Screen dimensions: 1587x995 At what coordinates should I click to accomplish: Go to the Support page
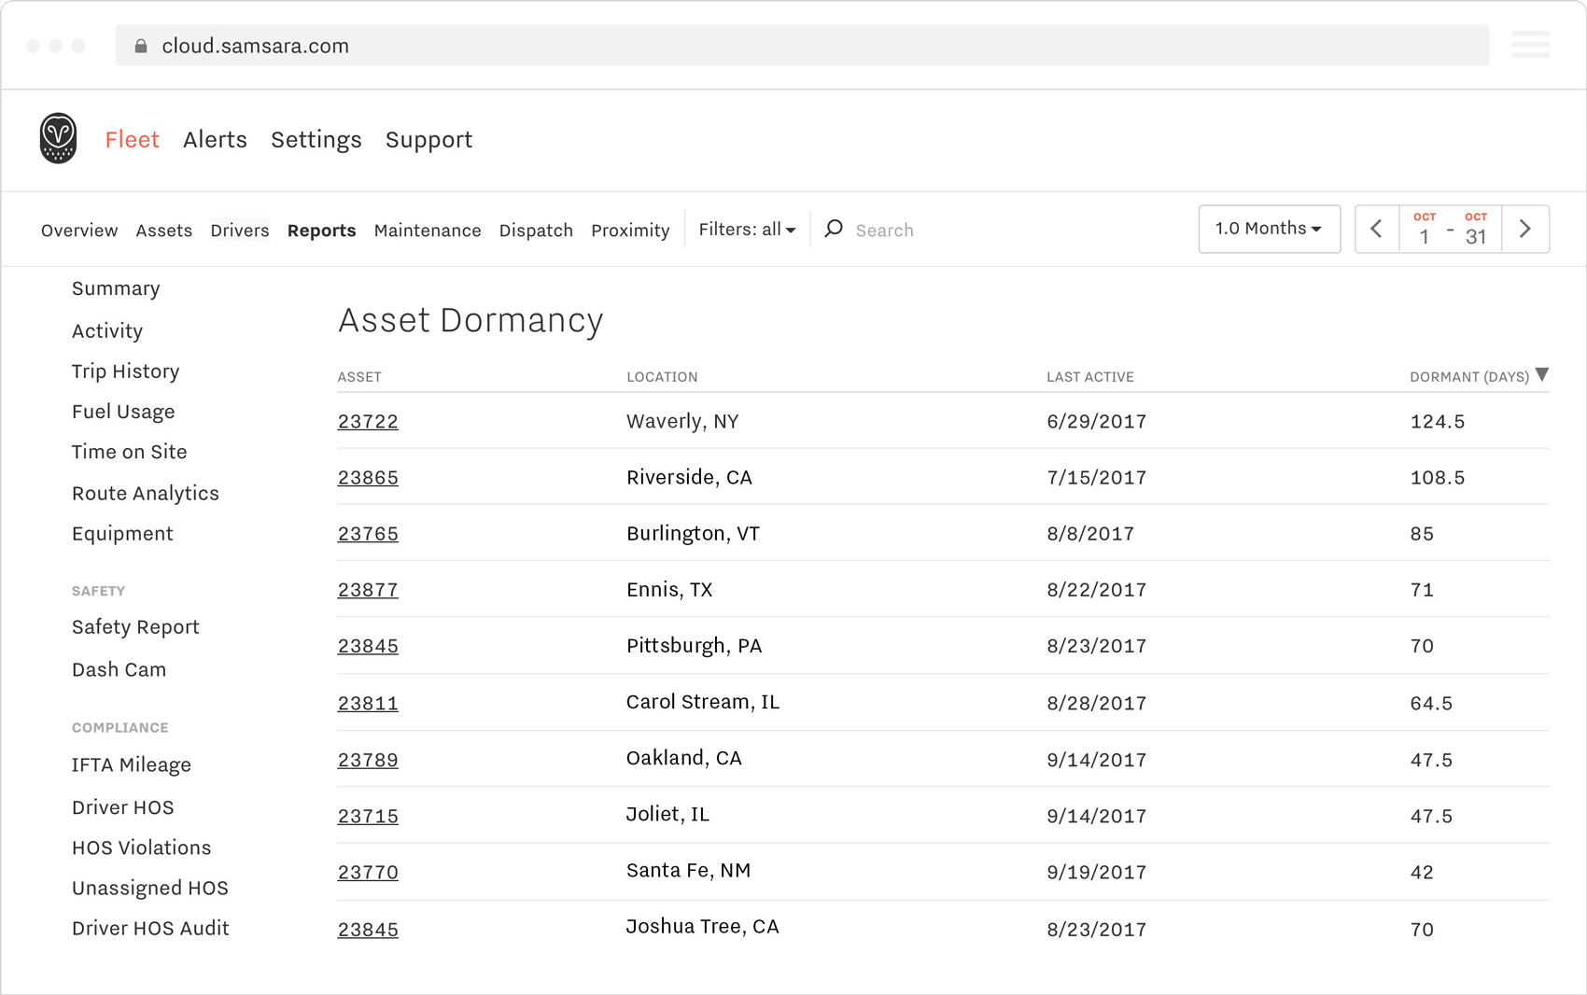click(428, 140)
